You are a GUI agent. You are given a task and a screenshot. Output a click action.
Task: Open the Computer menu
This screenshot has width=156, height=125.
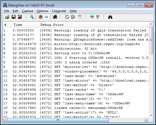coord(59,11)
